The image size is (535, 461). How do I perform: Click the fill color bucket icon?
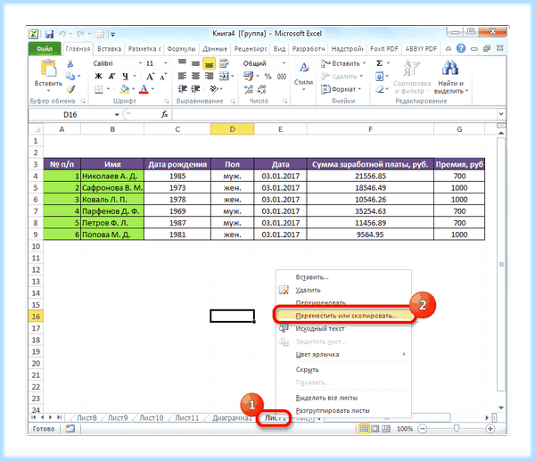click(125, 89)
